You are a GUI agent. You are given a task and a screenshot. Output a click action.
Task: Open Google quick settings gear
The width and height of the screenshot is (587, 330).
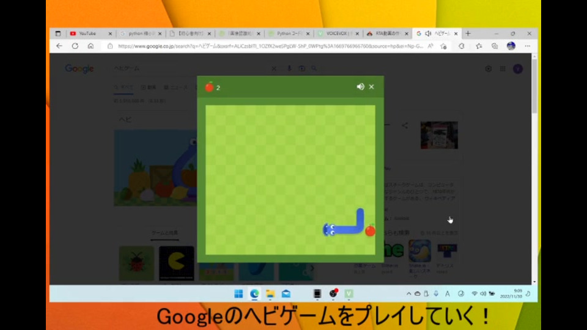pyautogui.click(x=488, y=69)
